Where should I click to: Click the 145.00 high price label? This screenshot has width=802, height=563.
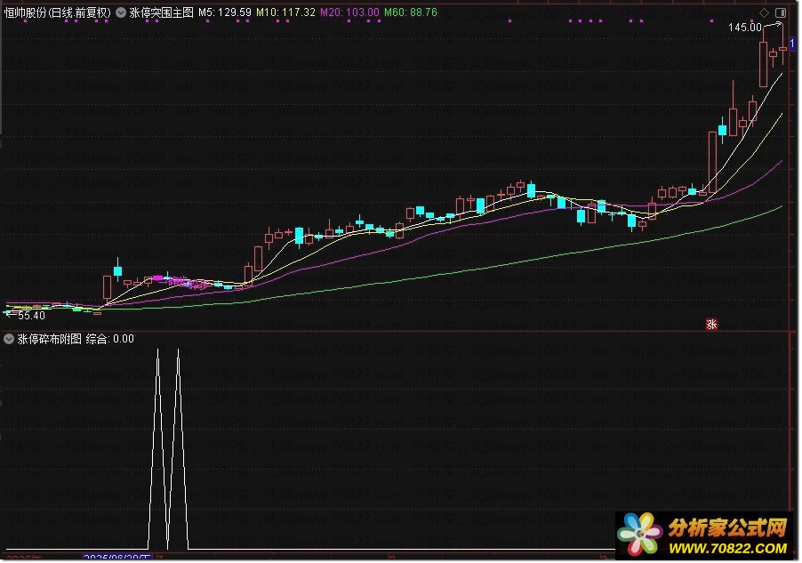745,27
